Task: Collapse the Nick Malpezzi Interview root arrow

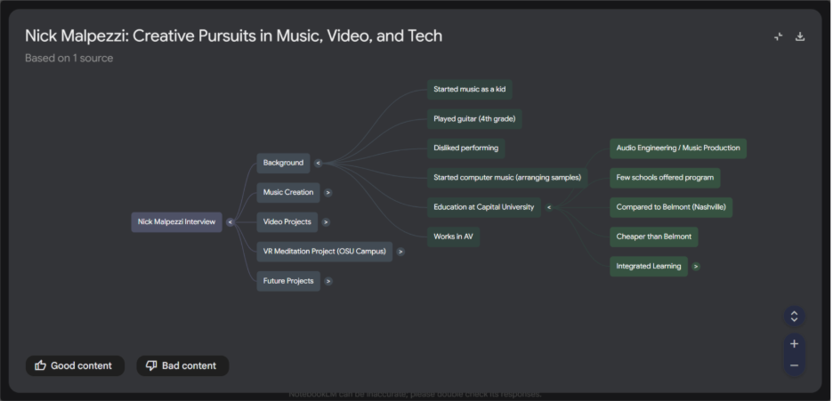Action: pyautogui.click(x=230, y=222)
